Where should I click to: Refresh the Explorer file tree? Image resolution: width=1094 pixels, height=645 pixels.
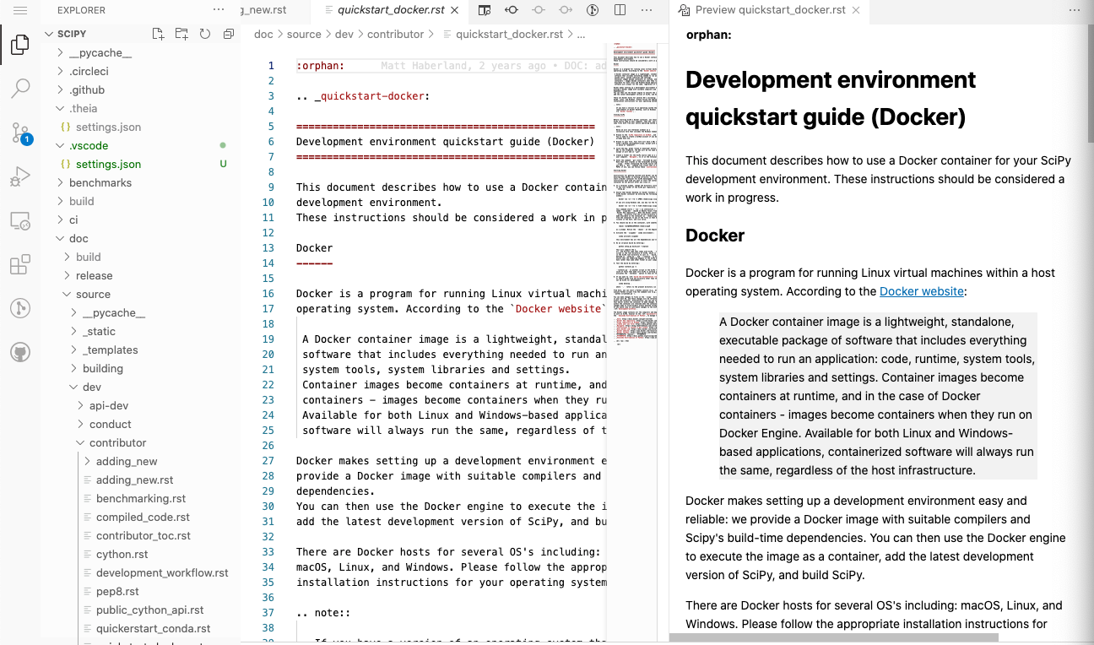tap(204, 33)
